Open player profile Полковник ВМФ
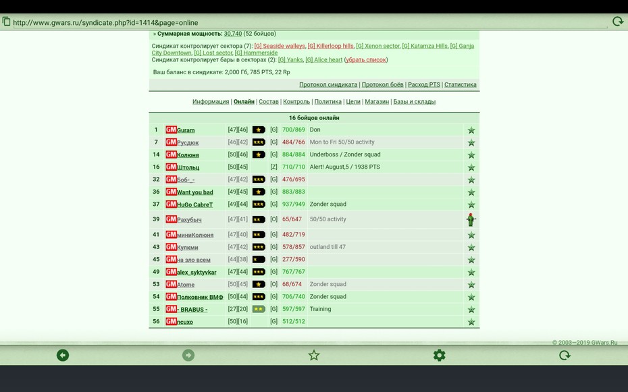Image resolution: width=628 pixels, height=392 pixels. click(x=201, y=297)
